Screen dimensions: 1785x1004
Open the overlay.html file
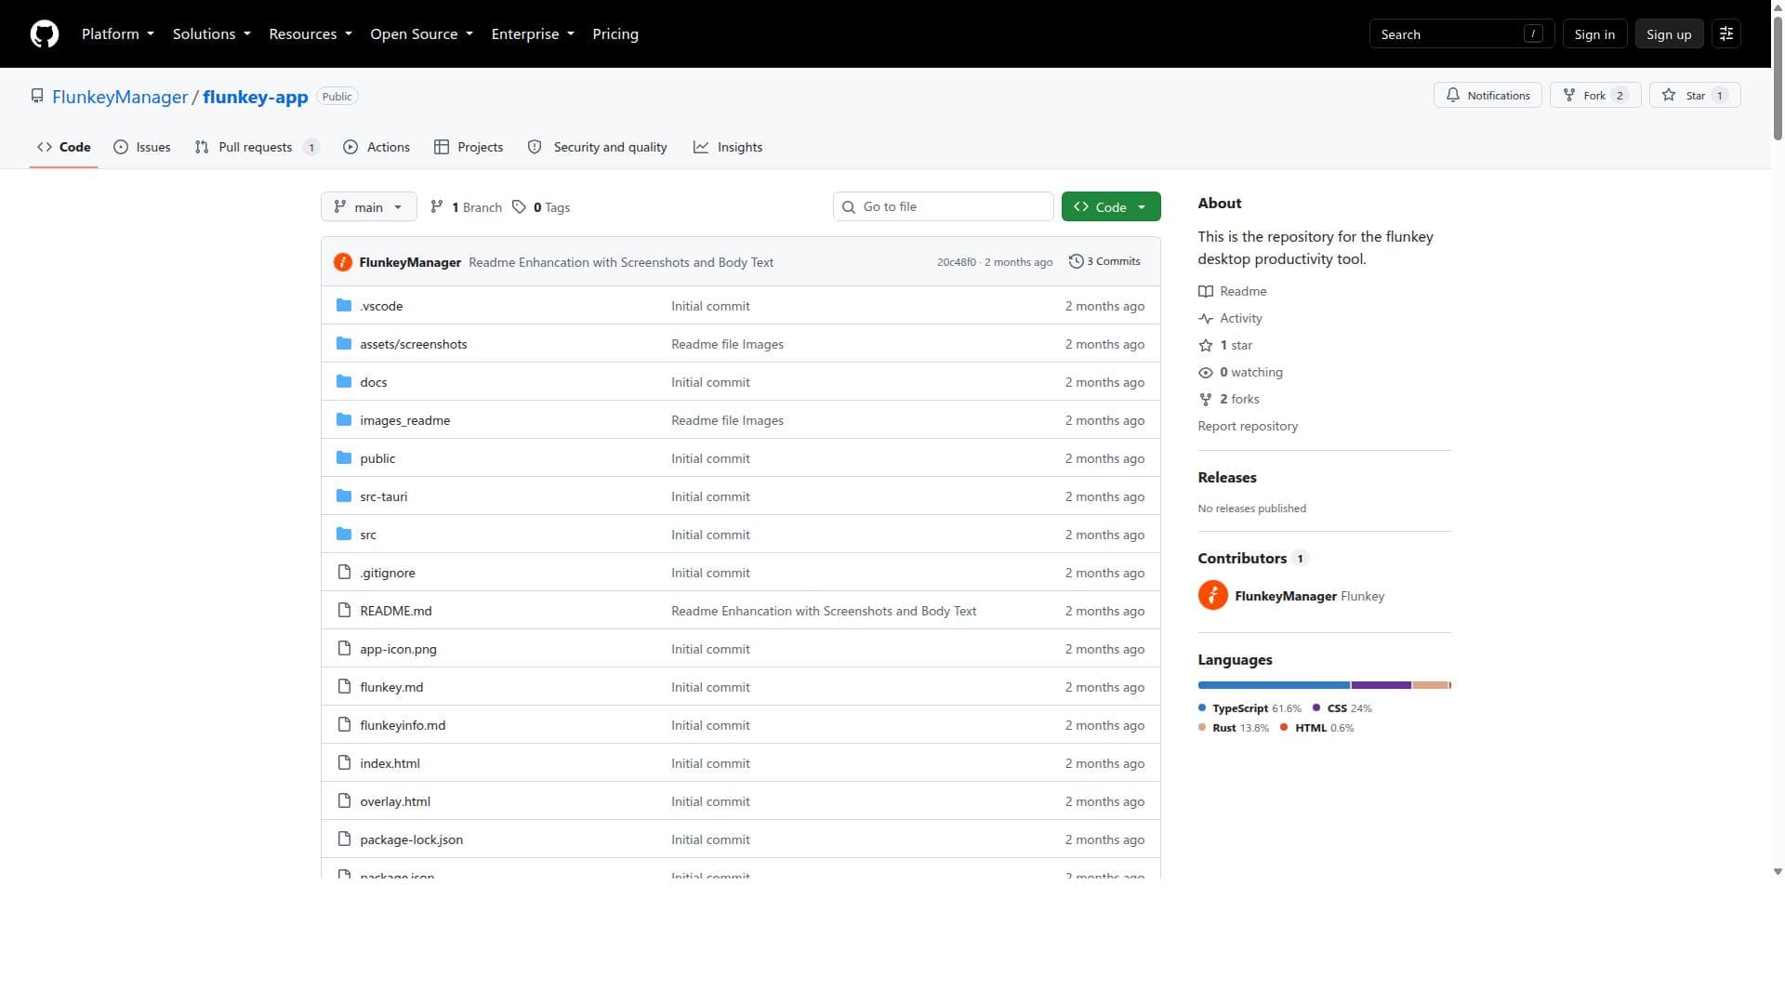(395, 802)
